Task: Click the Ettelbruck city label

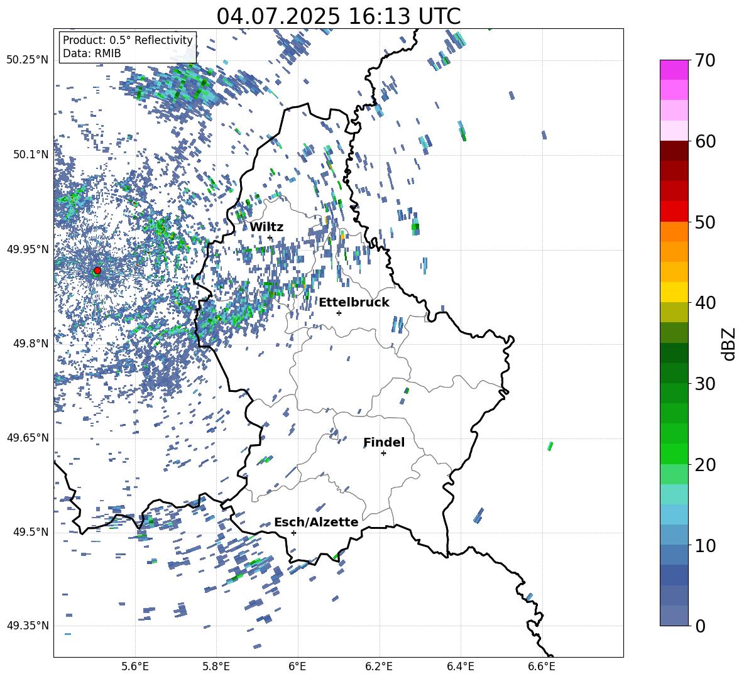Action: (354, 303)
